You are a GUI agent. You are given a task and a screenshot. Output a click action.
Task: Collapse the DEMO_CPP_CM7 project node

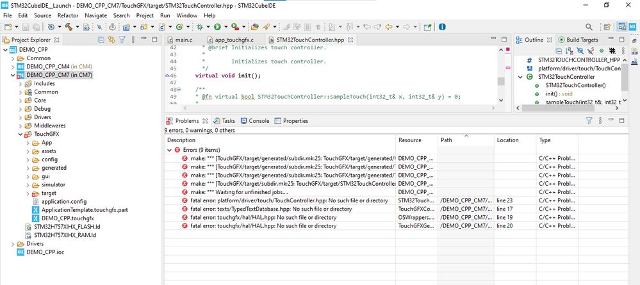(x=13, y=75)
